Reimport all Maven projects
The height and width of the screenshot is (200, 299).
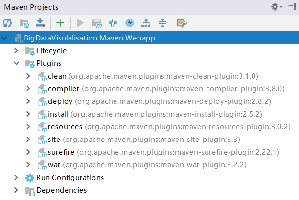coord(7,23)
